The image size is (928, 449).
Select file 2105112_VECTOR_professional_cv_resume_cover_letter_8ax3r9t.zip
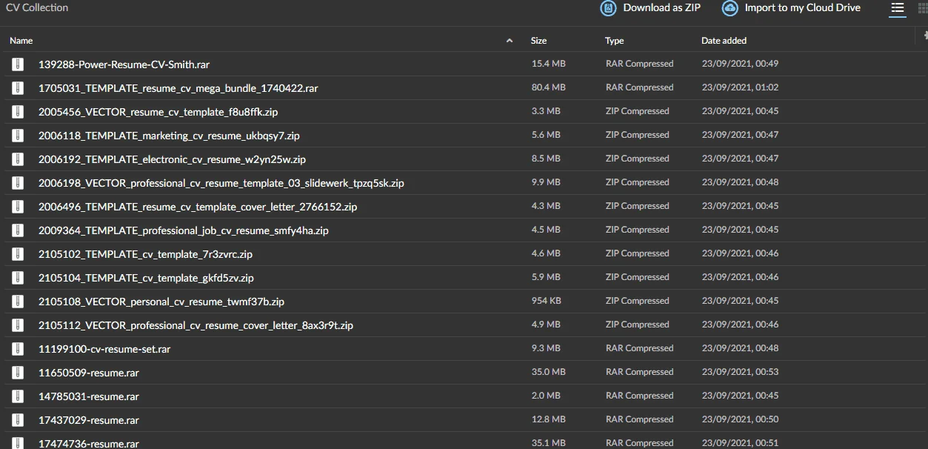(x=196, y=325)
